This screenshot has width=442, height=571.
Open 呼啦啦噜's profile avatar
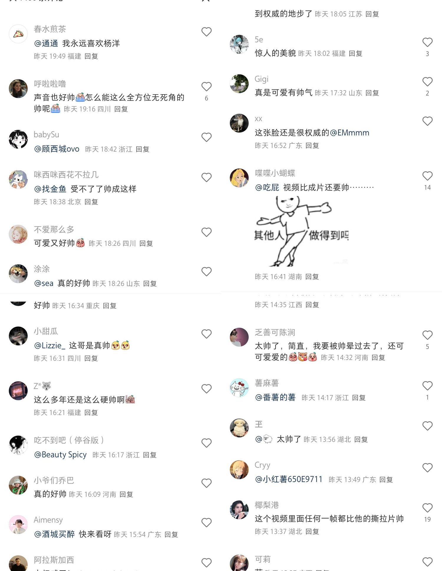pyautogui.click(x=18, y=89)
